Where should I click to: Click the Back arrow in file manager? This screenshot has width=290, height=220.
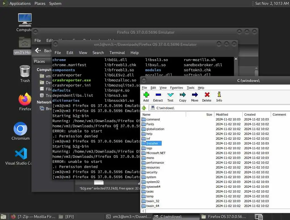pos(38,50)
